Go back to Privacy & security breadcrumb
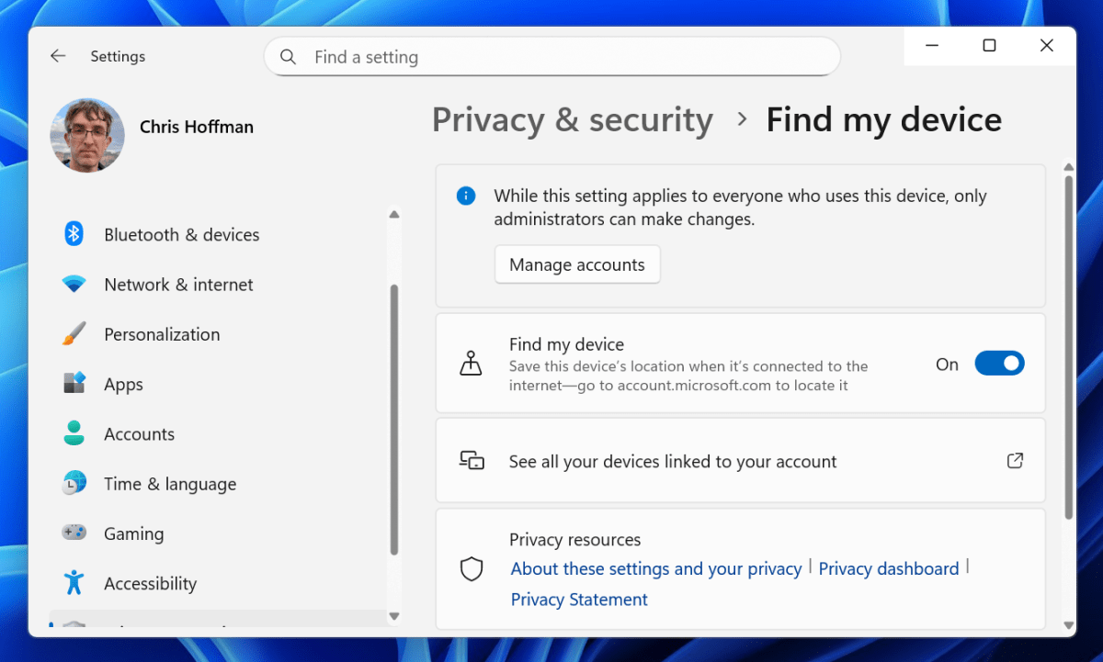The height and width of the screenshot is (662, 1103). 572,119
